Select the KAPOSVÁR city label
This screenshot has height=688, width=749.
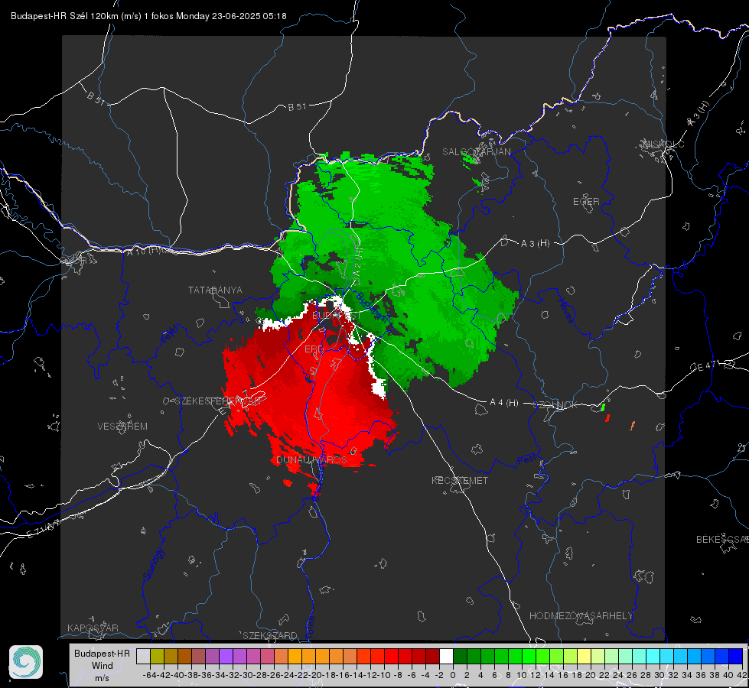click(93, 628)
